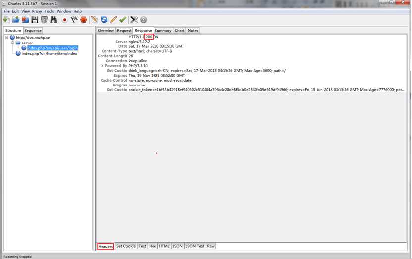Validate the response with green checkmark icon
The width and height of the screenshot is (412, 259).
click(x=123, y=20)
